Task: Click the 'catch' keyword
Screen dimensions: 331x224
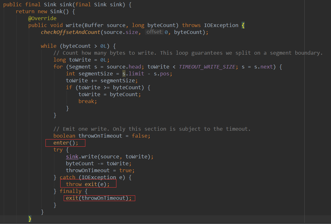Action: tap(67, 177)
